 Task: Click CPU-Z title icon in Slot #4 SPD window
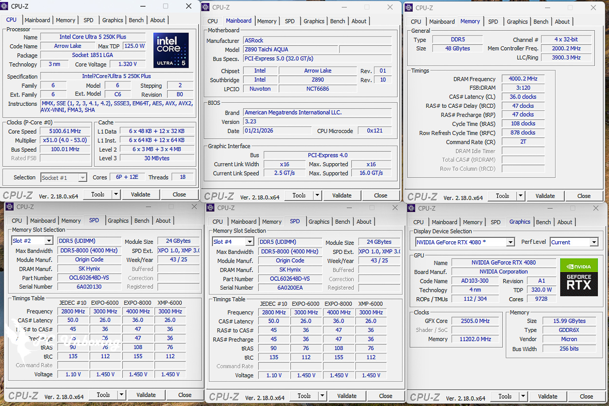pyautogui.click(x=210, y=208)
